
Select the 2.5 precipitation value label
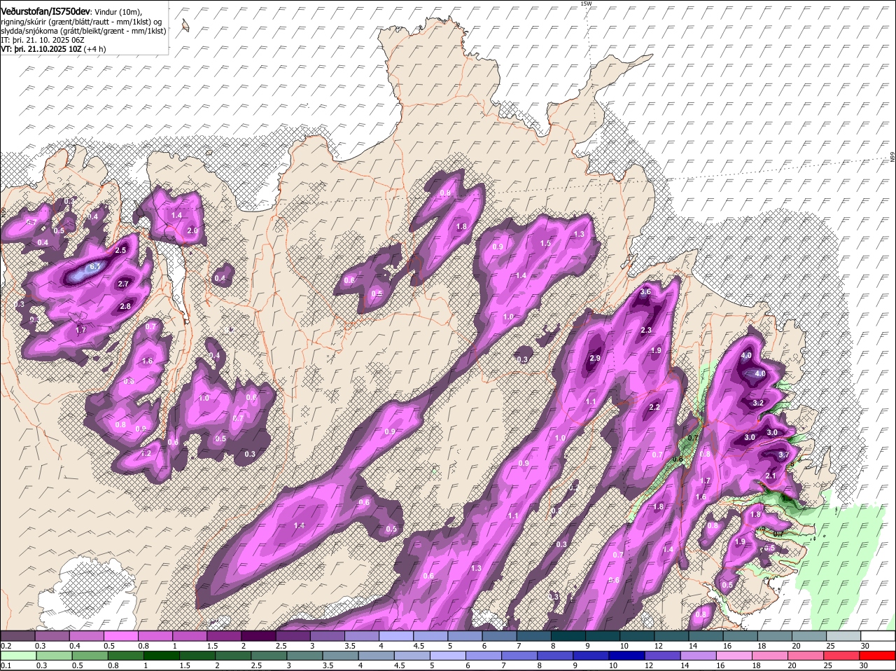pyautogui.click(x=120, y=250)
